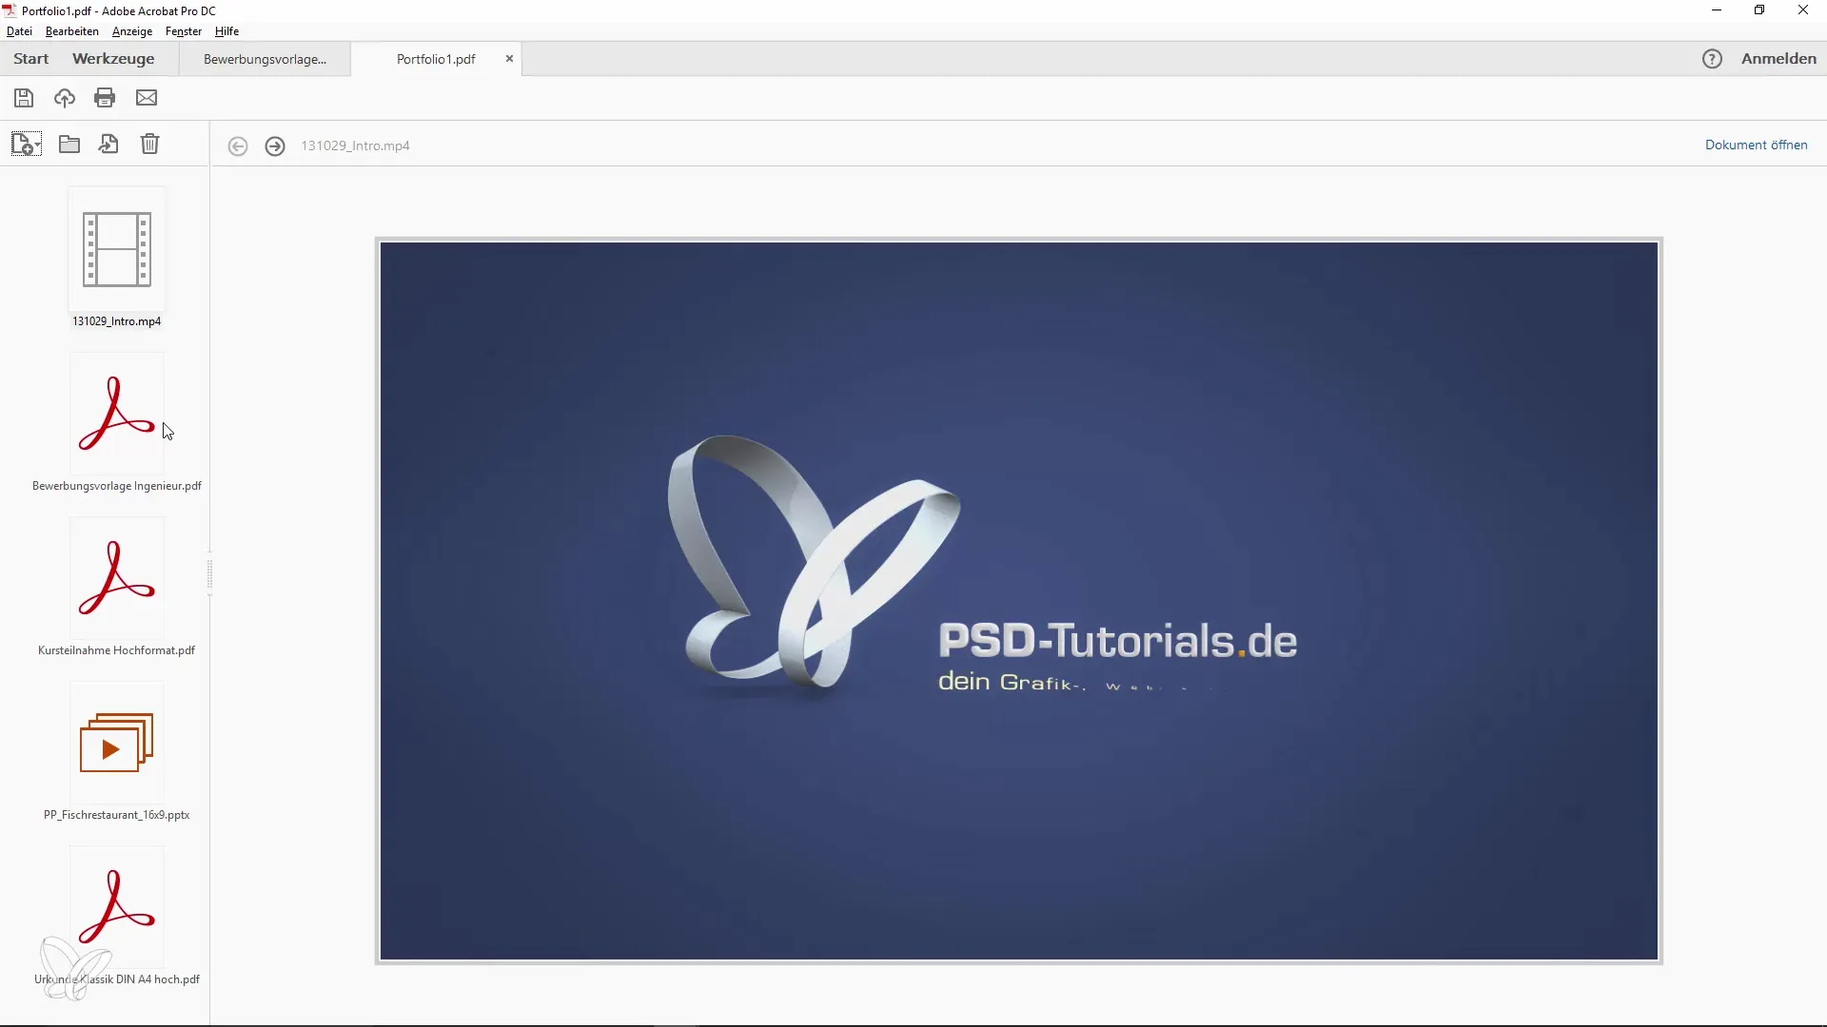Screen dimensions: 1827x1027
Task: Open the add files dropdown icon
Action: coord(27,145)
